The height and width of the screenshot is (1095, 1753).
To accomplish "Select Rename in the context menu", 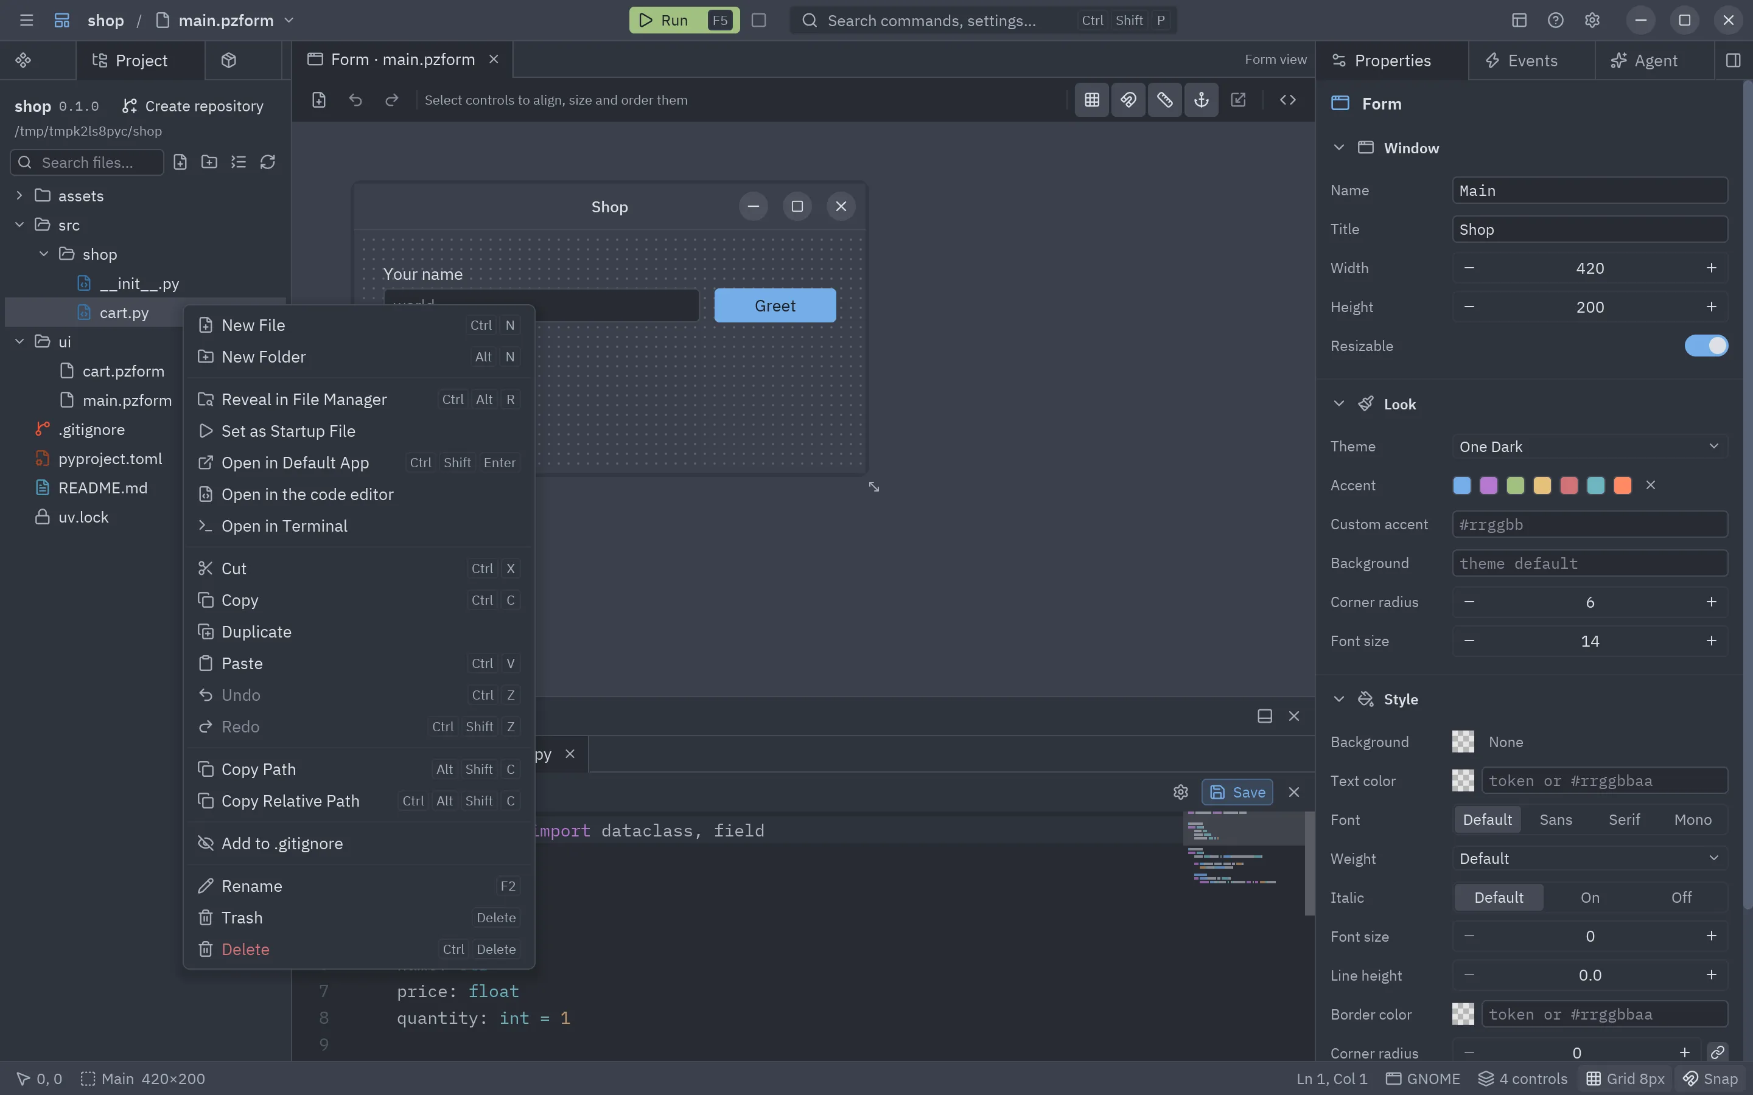I will point(359,886).
